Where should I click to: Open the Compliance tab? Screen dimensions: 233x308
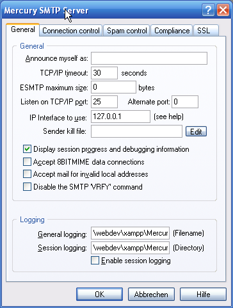(172, 31)
